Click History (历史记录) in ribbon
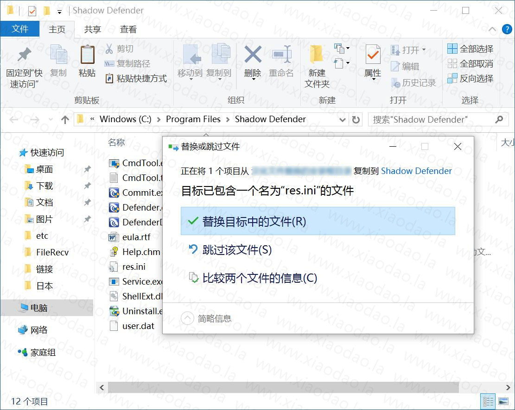The width and height of the screenshot is (515, 410). (413, 83)
